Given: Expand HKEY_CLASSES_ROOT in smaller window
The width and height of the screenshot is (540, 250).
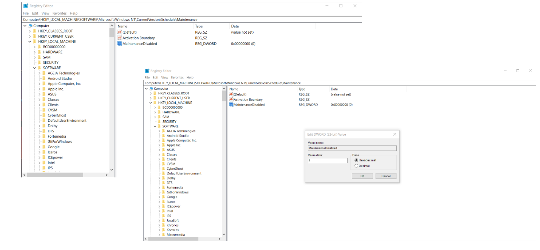Looking at the screenshot, I should point(29,31).
